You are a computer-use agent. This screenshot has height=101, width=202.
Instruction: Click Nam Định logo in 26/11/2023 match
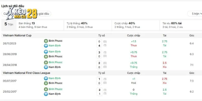tap(46, 46)
